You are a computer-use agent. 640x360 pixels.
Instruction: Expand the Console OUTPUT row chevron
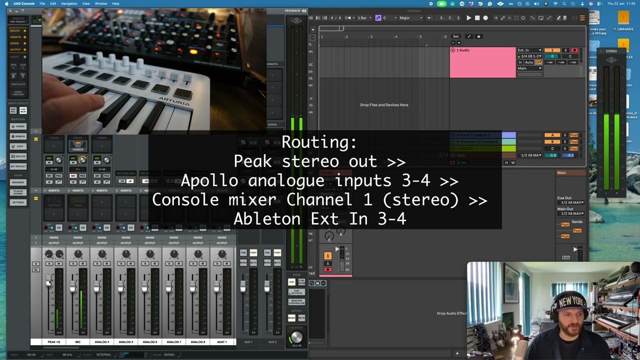coord(35,243)
